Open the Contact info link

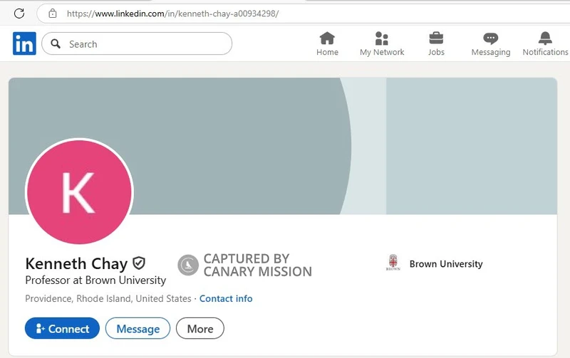tap(226, 298)
